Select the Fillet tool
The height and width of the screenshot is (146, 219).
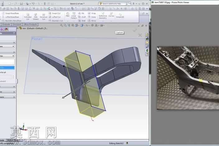tap(68, 15)
